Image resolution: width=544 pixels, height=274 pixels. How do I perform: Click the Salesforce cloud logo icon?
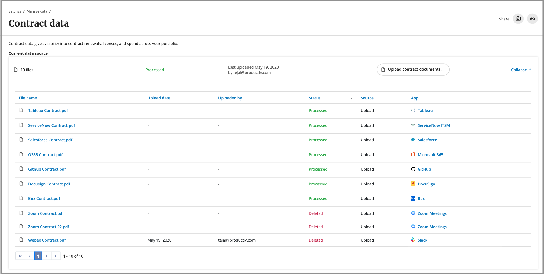[x=413, y=140]
